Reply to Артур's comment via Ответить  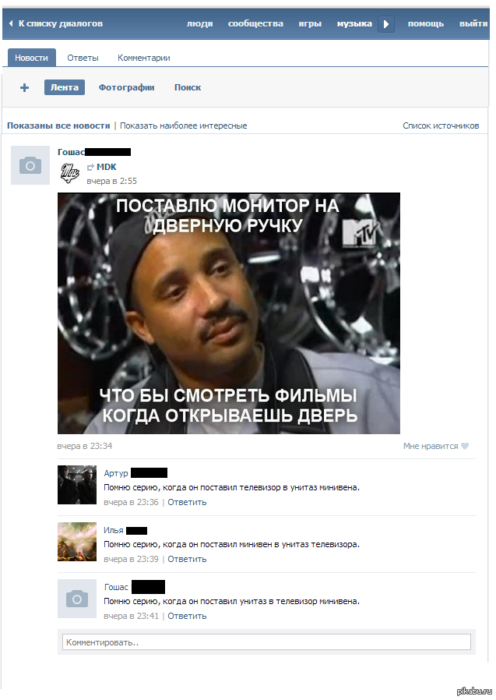[187, 502]
